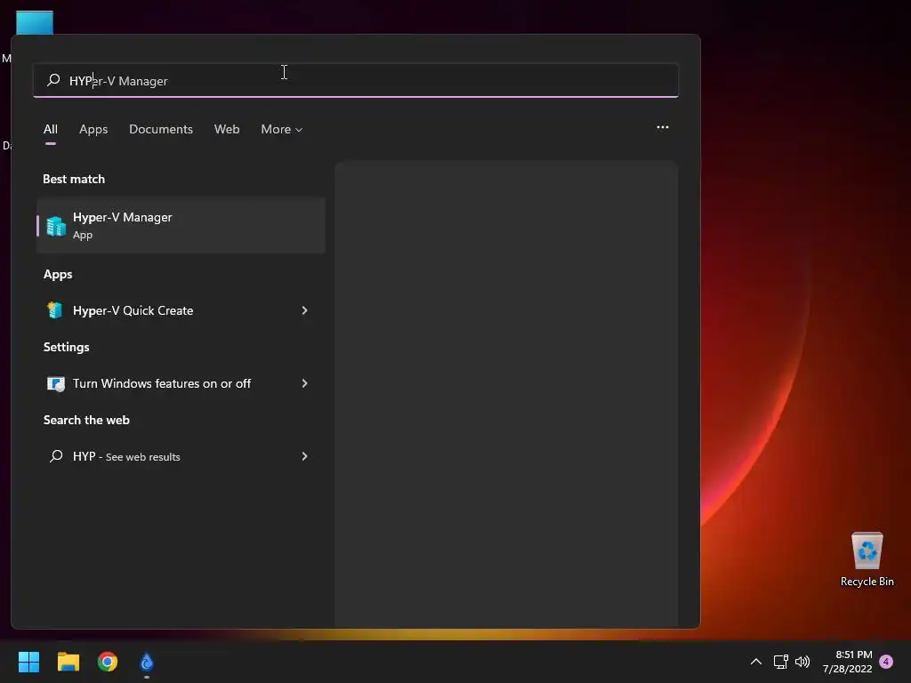This screenshot has height=683, width=911.
Task: Launch Google Chrome from the taskbar
Action: 108,662
